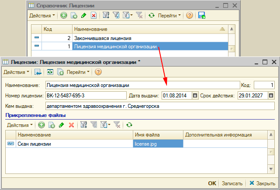Add a new file in Прикрепленные файлы
The width and height of the screenshot is (280, 190).
pyautogui.click(x=41, y=125)
